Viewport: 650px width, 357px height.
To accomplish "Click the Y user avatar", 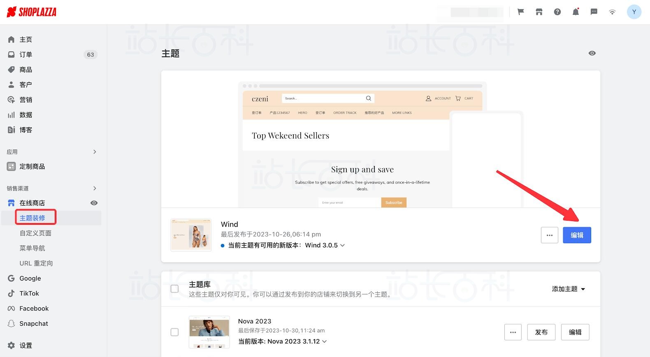I will [634, 12].
